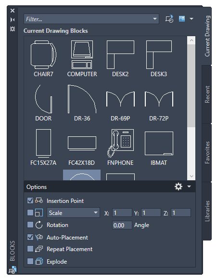Check the Explode checkbox
The image size is (217, 280).
tap(30, 261)
